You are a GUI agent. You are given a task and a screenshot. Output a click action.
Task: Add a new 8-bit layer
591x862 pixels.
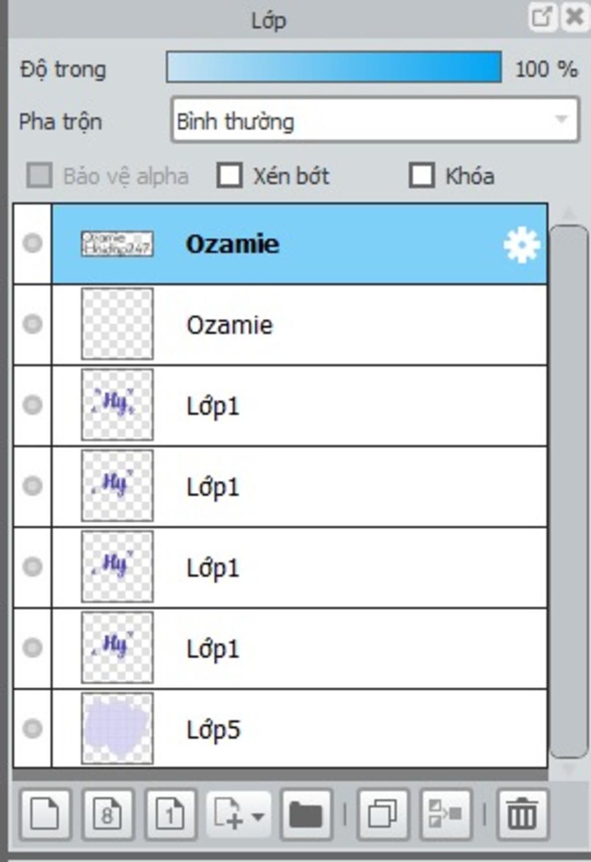pos(108,814)
